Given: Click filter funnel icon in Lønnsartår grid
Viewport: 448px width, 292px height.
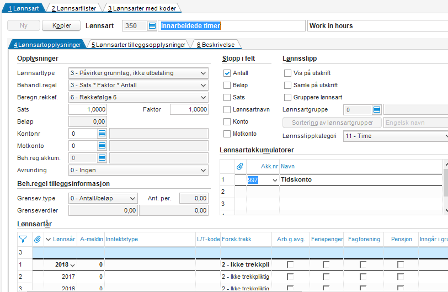Looking at the screenshot, I should tap(23, 239).
